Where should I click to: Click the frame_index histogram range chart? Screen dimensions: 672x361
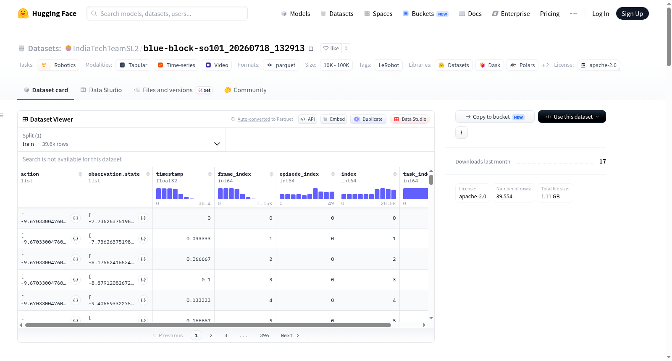[x=245, y=194]
